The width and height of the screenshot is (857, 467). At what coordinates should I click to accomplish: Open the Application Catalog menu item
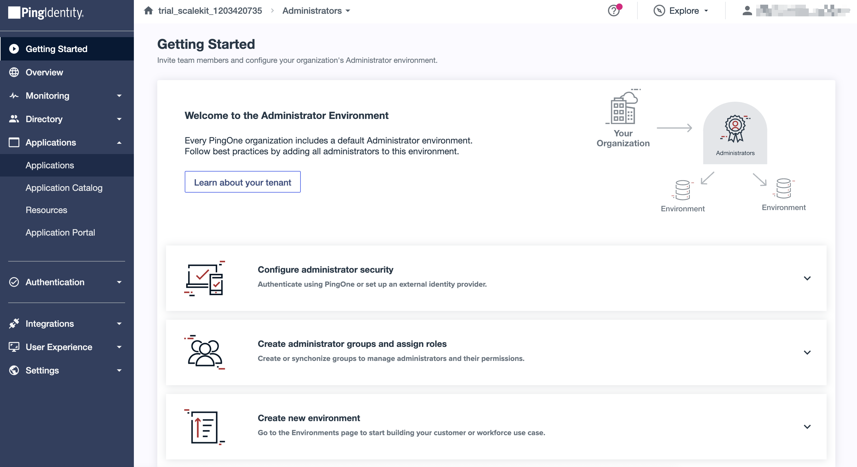click(64, 188)
